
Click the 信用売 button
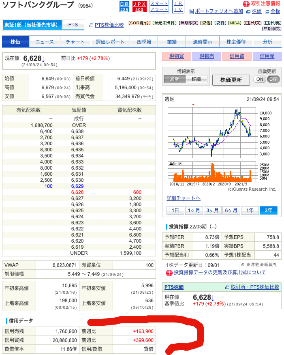click(267, 56)
